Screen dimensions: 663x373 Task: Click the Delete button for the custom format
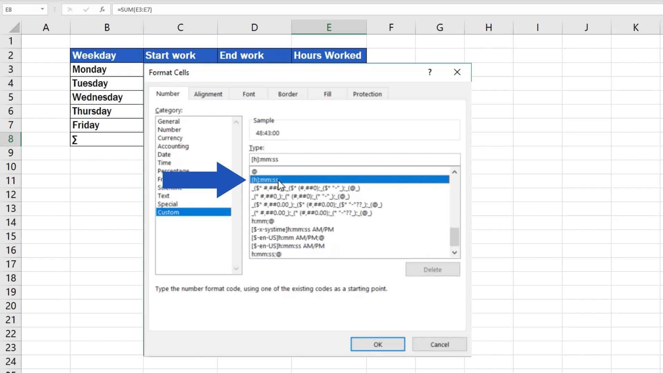click(433, 269)
